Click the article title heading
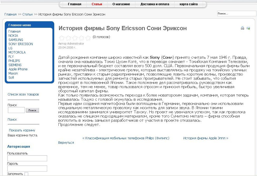This screenshot has height=176, width=257. [123, 28]
